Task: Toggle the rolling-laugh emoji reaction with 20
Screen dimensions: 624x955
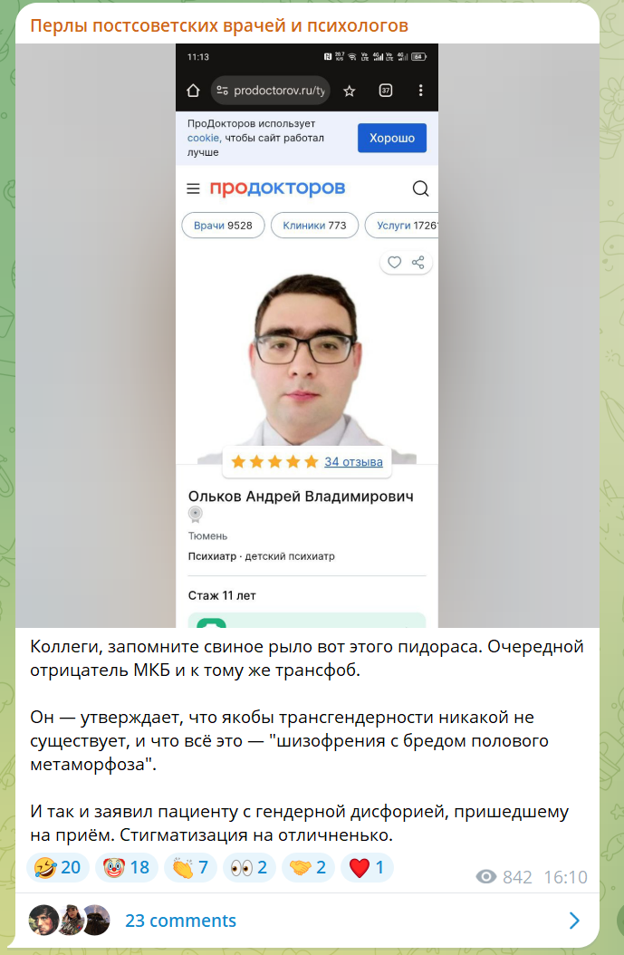Action: pyautogui.click(x=58, y=867)
